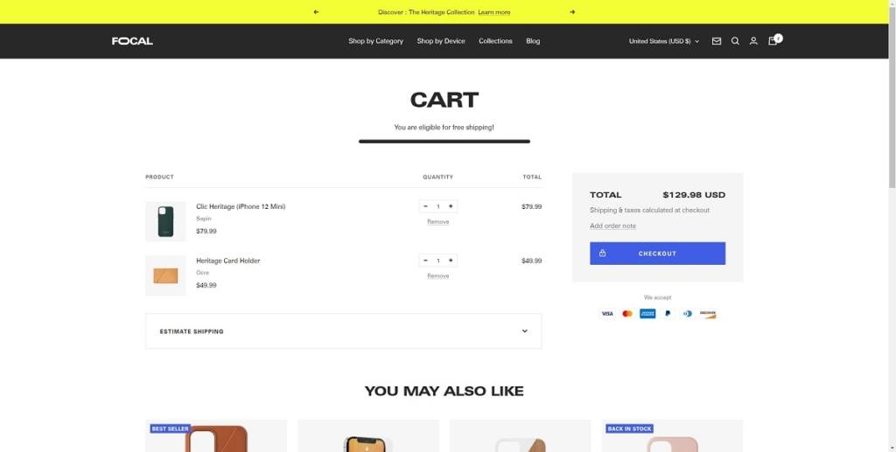Open the account profile icon
The width and height of the screenshot is (896, 452).
point(753,41)
